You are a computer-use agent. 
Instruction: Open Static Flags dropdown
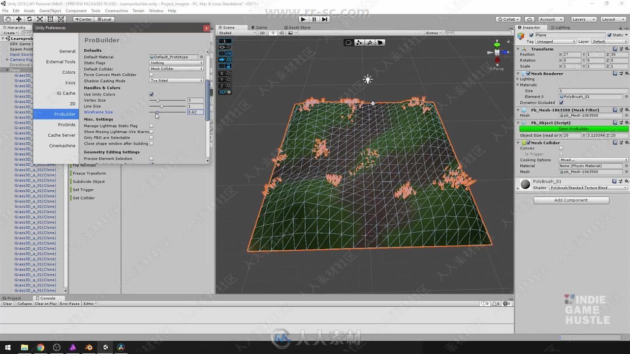176,63
